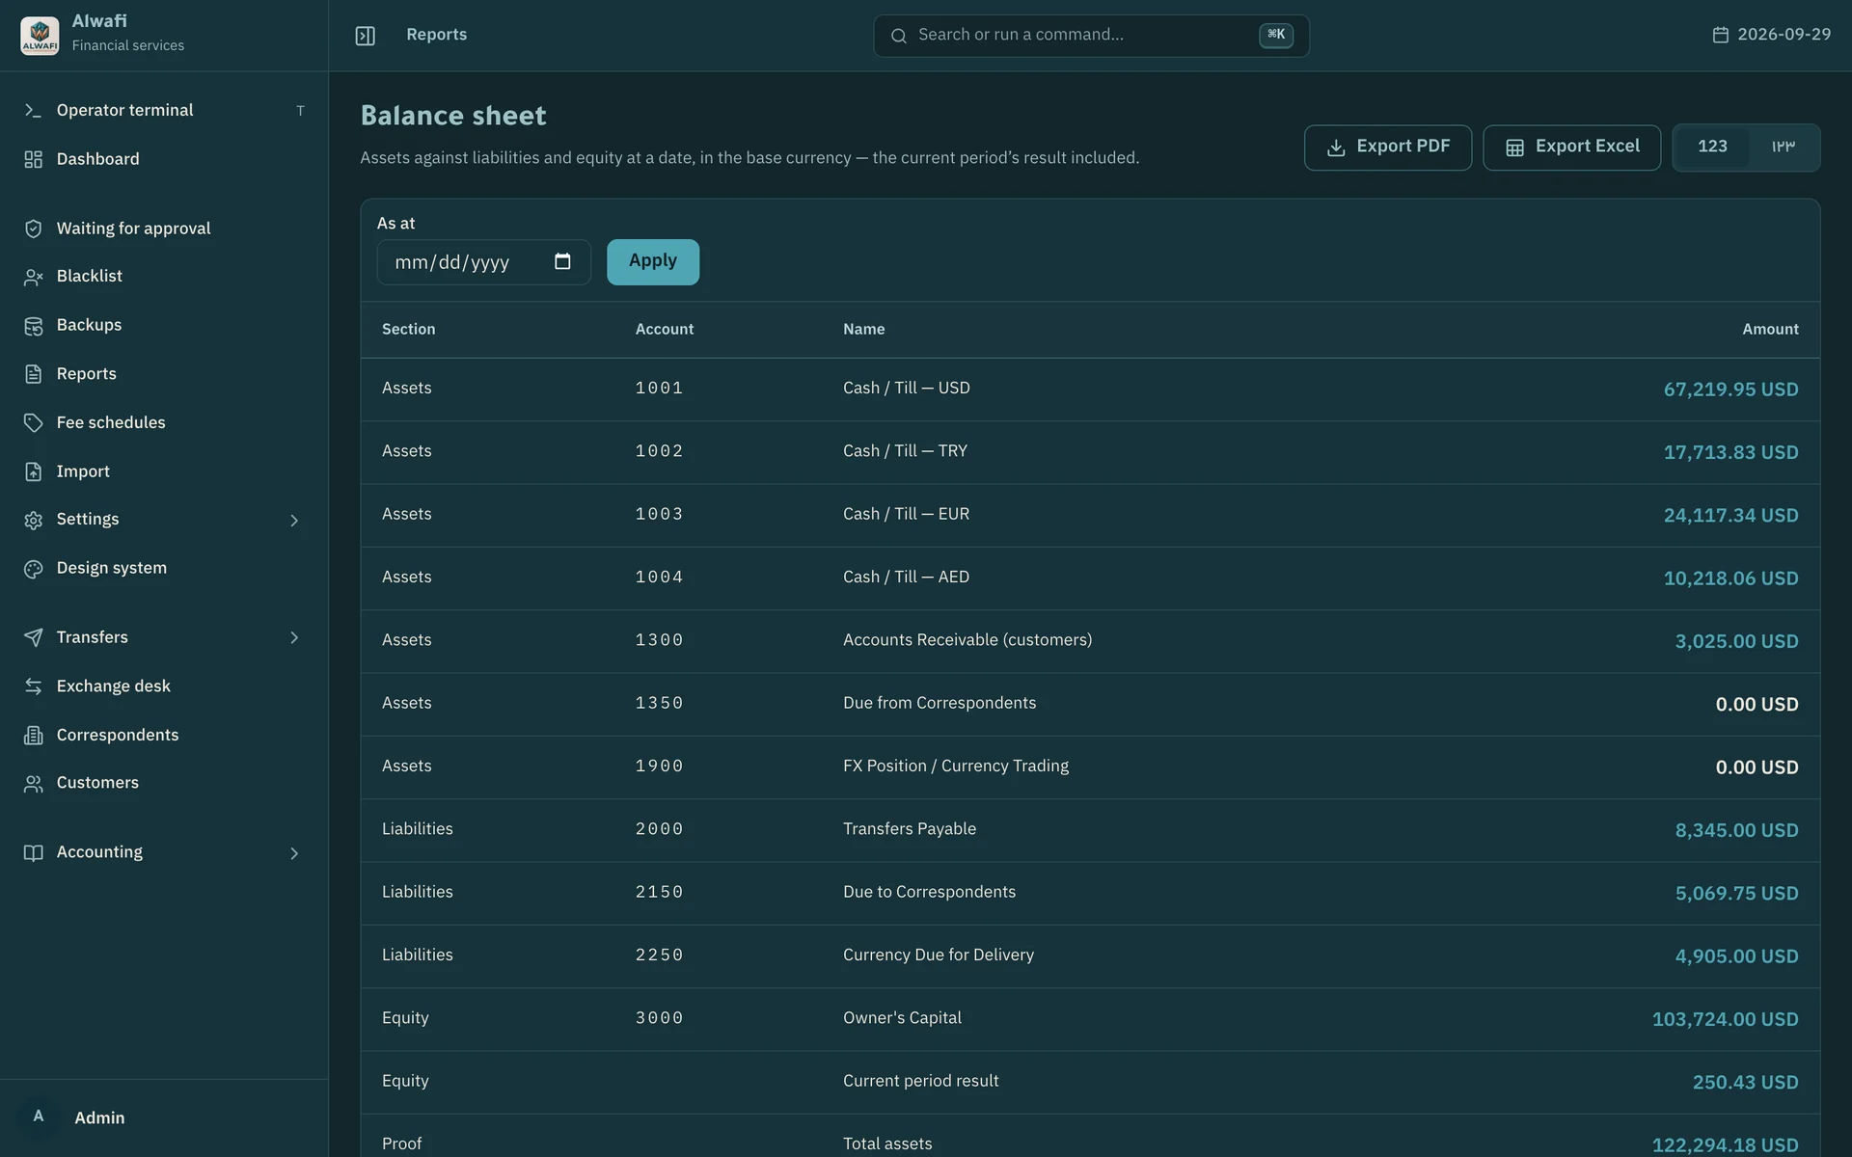Click FX Position / Currency Trading name
This screenshot has height=1157, width=1852.
(955, 767)
